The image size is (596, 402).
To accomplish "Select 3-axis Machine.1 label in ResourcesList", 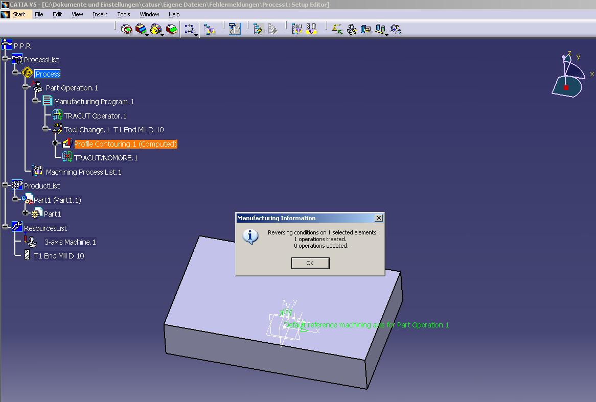I will click(x=70, y=242).
